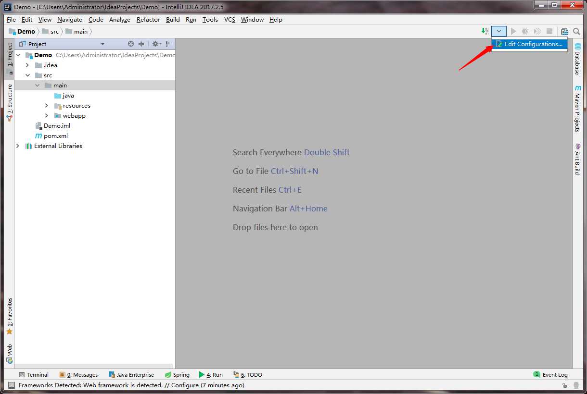Expand External Libraries node
This screenshot has height=394, width=587.
click(x=18, y=146)
